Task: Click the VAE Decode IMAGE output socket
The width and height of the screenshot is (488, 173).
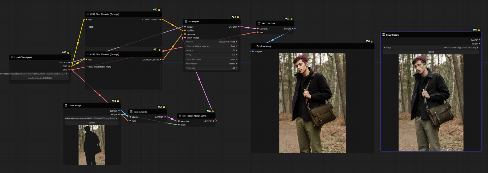Action: click(292, 28)
